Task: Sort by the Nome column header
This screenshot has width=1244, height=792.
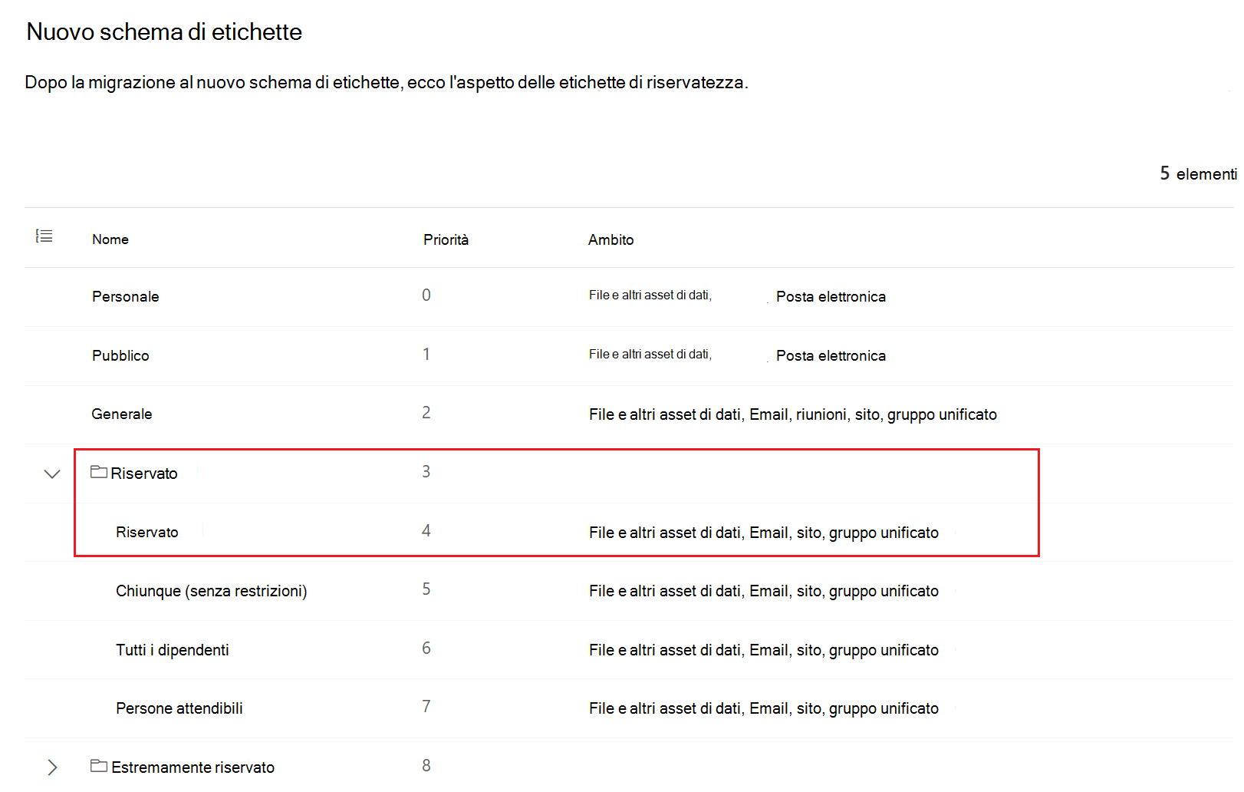Action: [110, 239]
